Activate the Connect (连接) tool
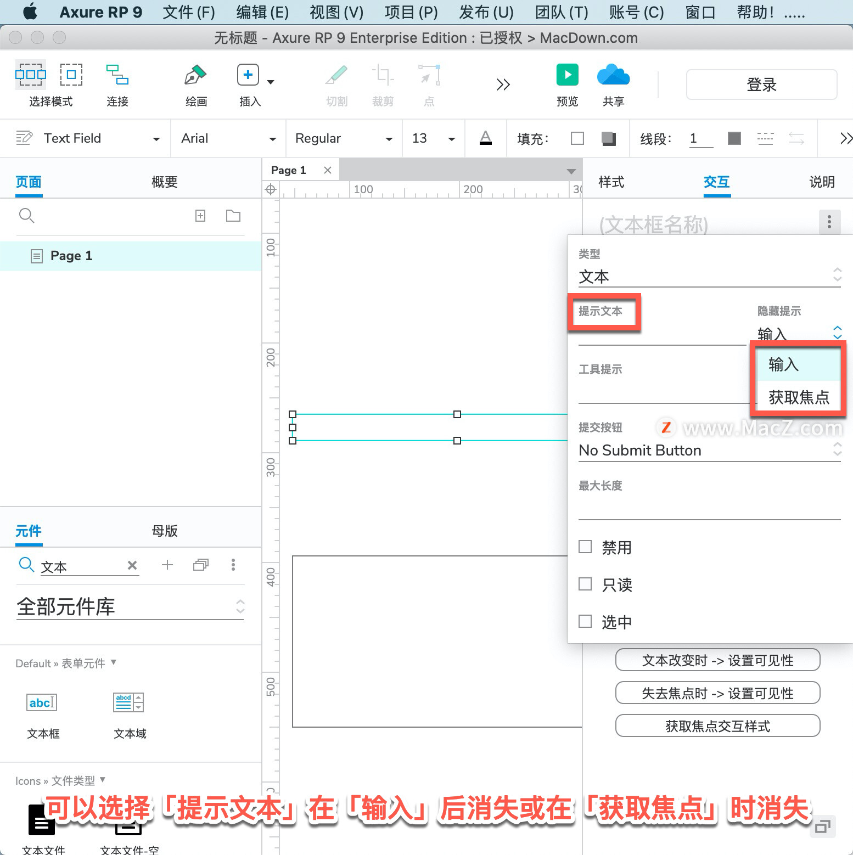This screenshot has width=853, height=855. 117,75
